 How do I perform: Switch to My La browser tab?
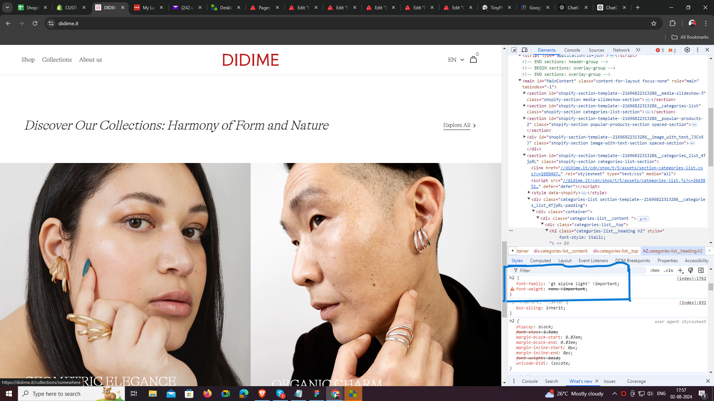point(148,7)
